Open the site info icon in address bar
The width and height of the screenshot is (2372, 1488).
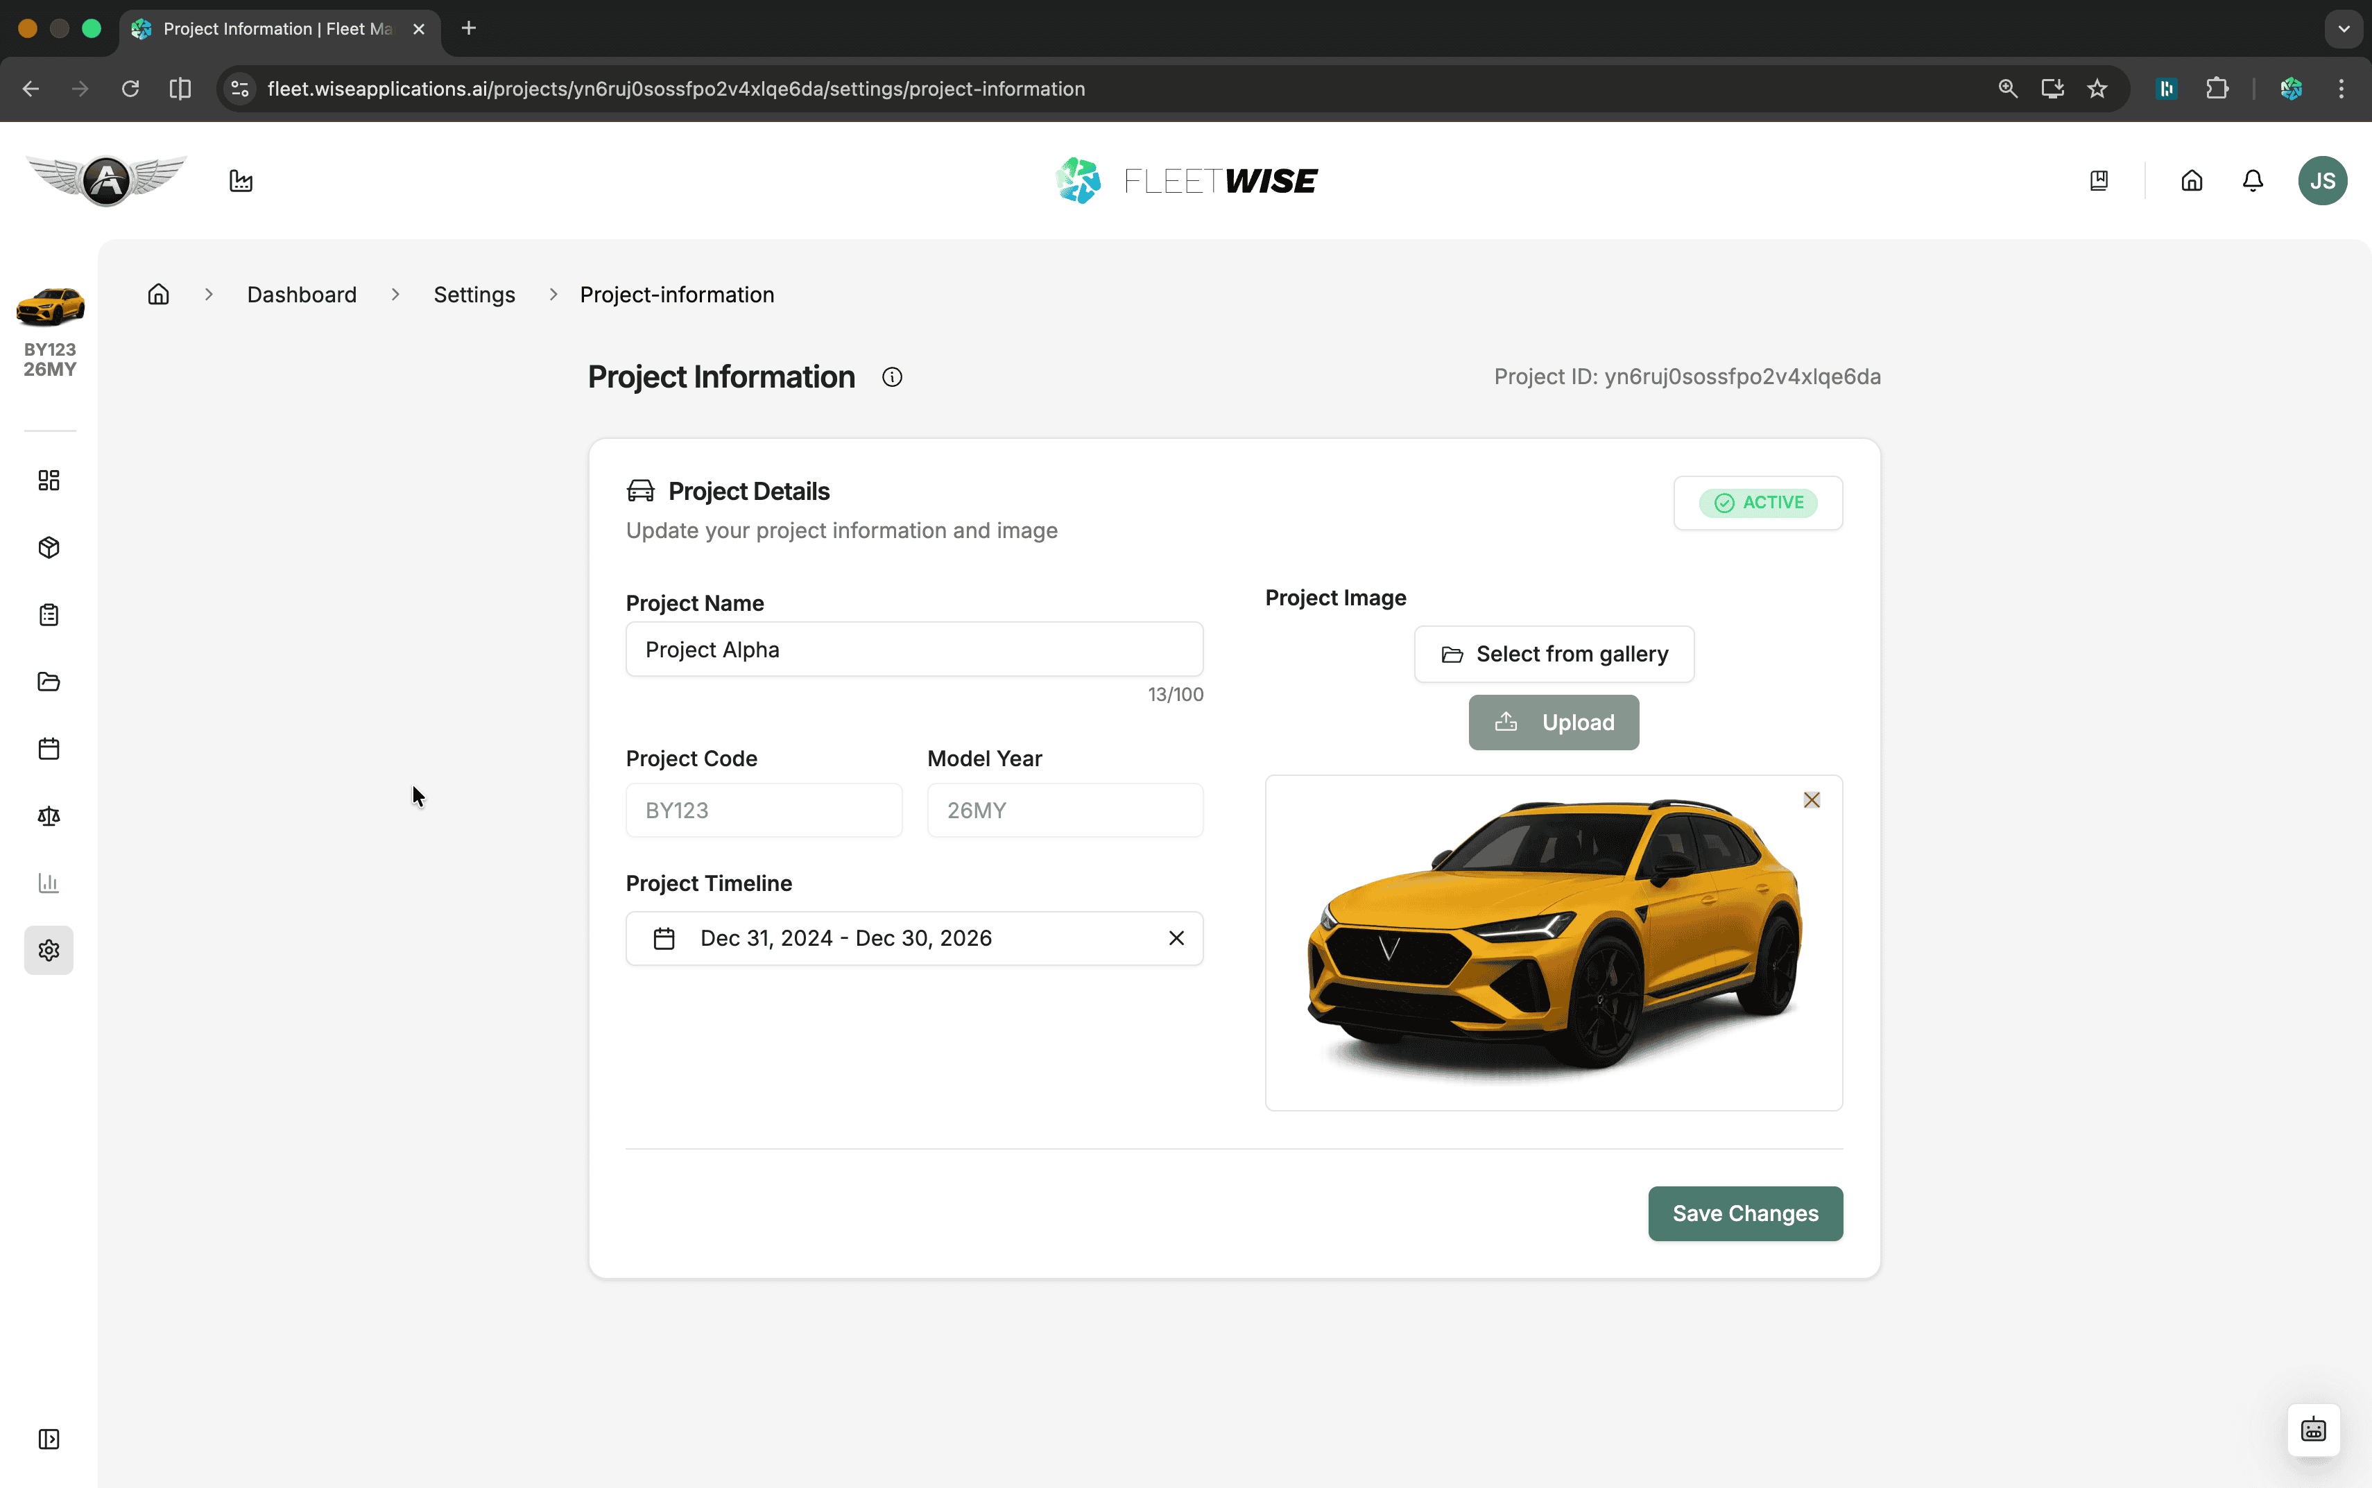tap(239, 89)
